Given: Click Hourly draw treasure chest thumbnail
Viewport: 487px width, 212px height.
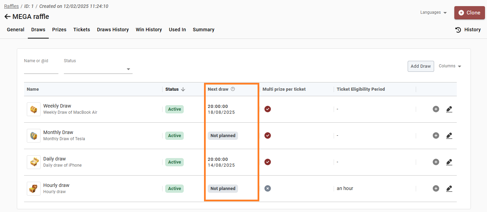Looking at the screenshot, I should click(x=34, y=189).
